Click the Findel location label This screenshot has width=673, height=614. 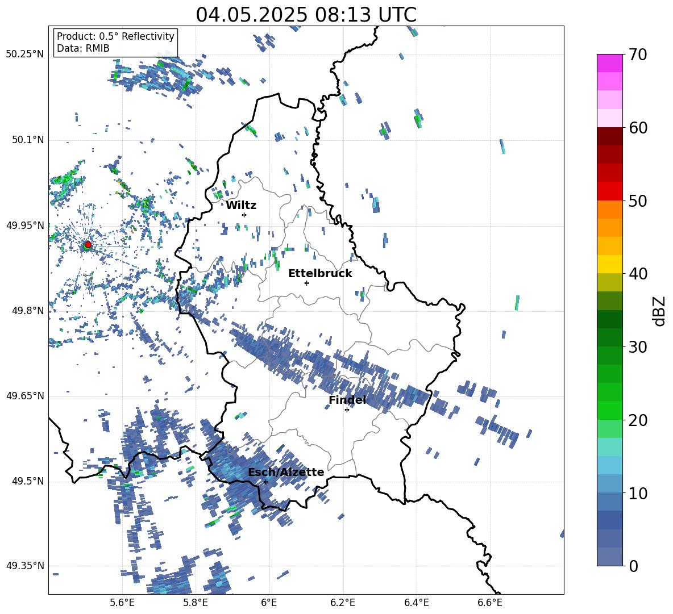(x=347, y=400)
